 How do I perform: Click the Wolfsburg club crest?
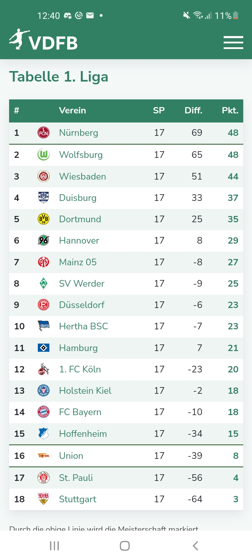tap(43, 155)
